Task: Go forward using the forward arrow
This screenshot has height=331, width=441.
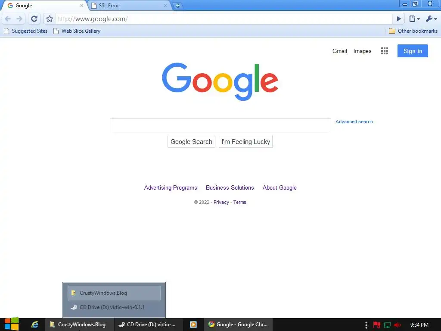Action: (19, 19)
